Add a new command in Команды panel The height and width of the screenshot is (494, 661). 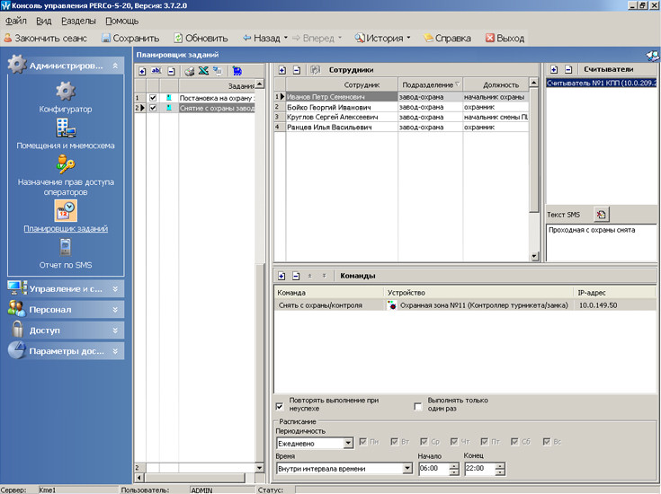point(281,277)
